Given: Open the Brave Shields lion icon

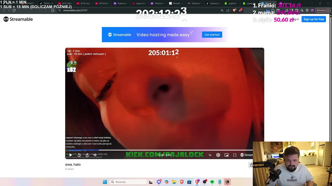Looking at the screenshot, I should (x=234, y=10).
